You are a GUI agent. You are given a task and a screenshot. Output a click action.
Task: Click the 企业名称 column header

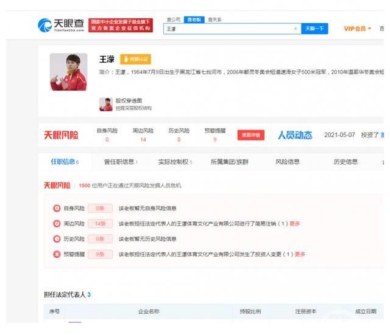point(149,311)
